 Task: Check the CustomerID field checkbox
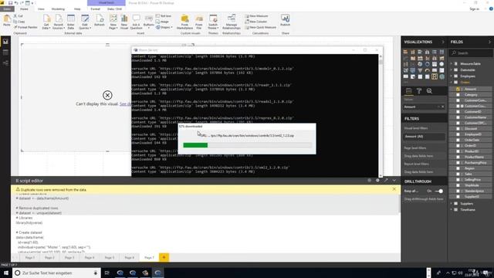458,111
